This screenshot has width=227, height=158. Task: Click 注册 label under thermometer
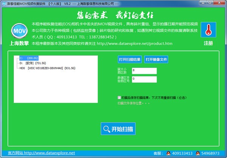(x=208, y=43)
